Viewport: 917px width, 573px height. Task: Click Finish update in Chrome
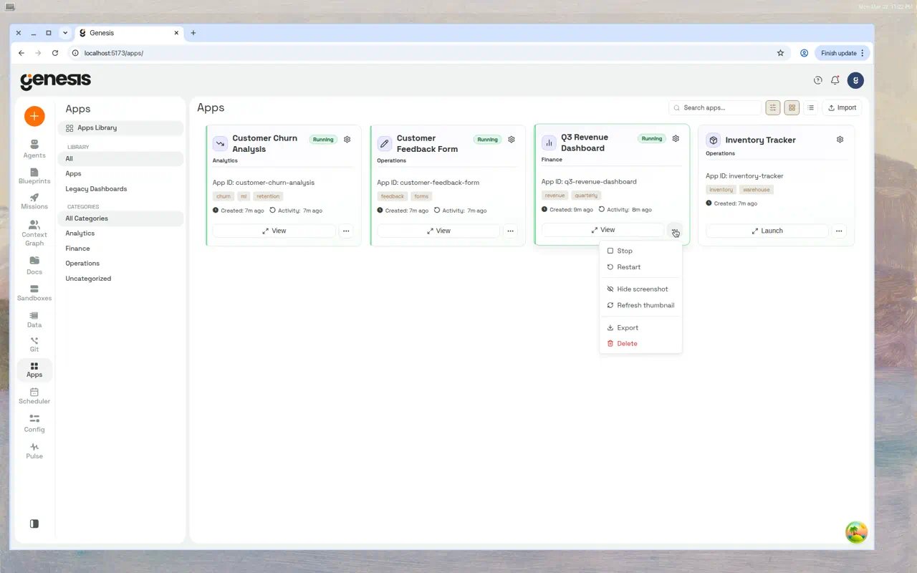[842, 53]
